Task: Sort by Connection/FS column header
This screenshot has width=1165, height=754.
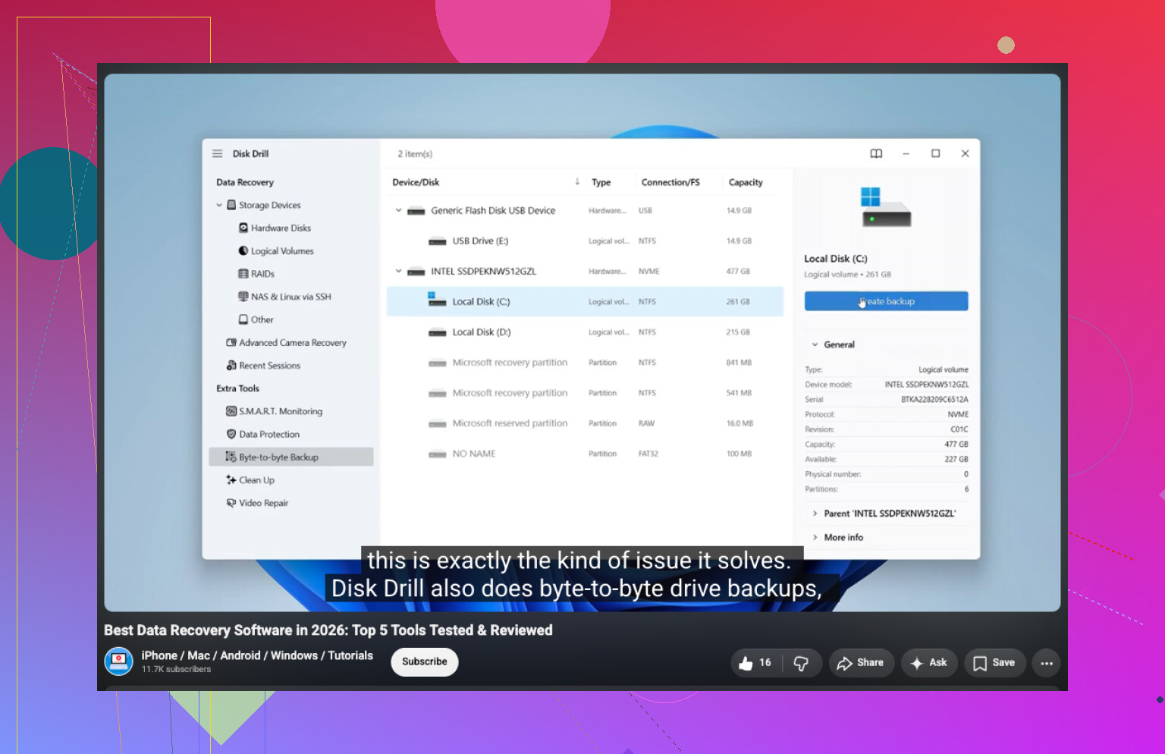Action: (670, 182)
